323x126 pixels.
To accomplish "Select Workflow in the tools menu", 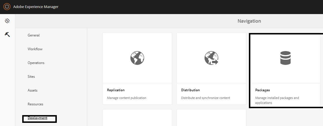I will (35, 49).
